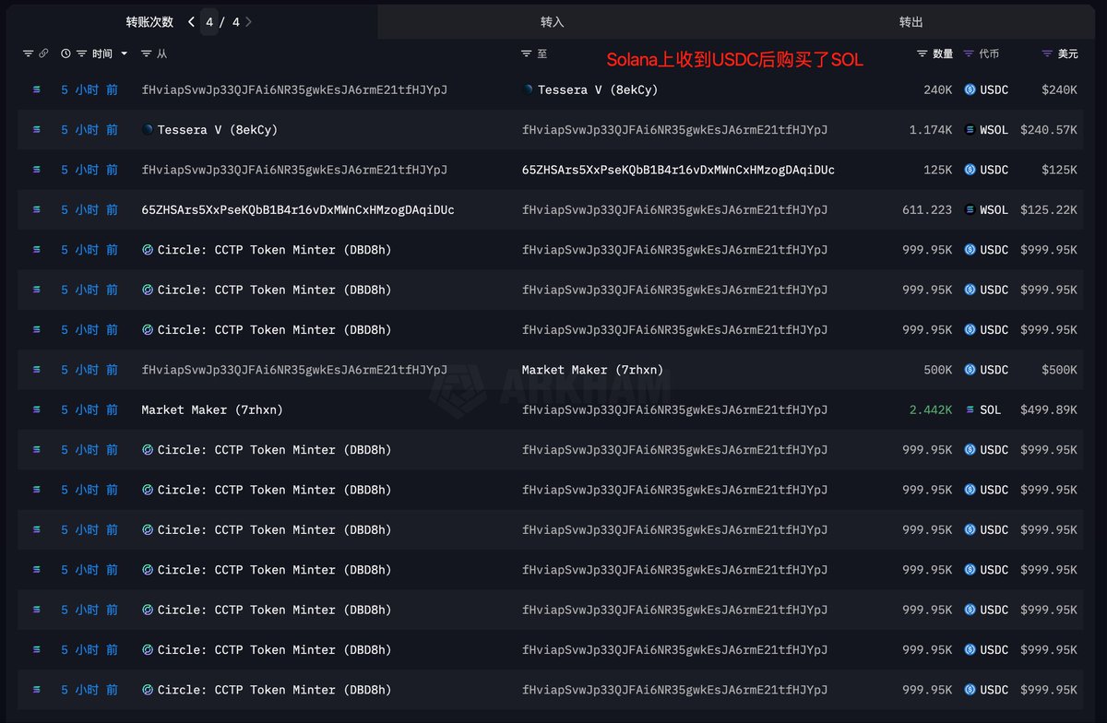Open the 美元 column filter
Screen dimensions: 1107x723
click(x=1047, y=54)
